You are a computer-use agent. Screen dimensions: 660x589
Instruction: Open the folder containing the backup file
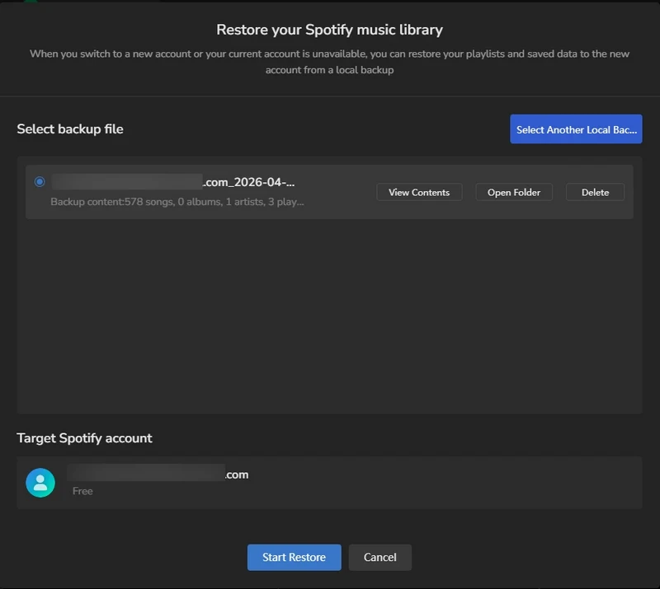click(513, 192)
